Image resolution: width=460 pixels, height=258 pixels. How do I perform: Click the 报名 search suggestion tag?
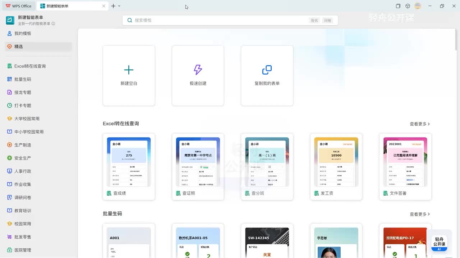[314, 20]
